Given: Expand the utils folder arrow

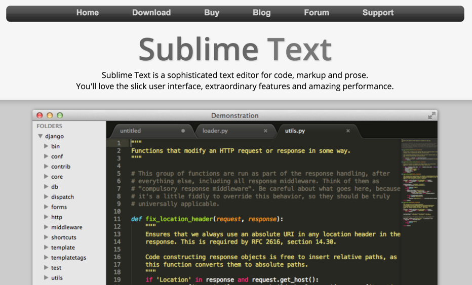Looking at the screenshot, I should (x=46, y=278).
